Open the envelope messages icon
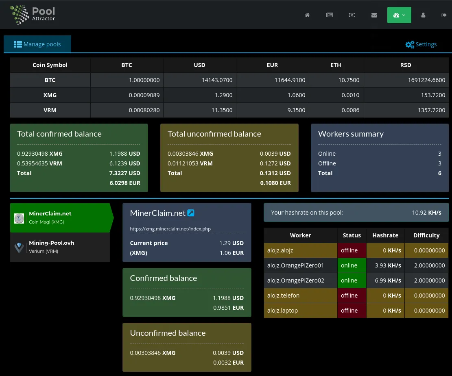 [x=374, y=15]
